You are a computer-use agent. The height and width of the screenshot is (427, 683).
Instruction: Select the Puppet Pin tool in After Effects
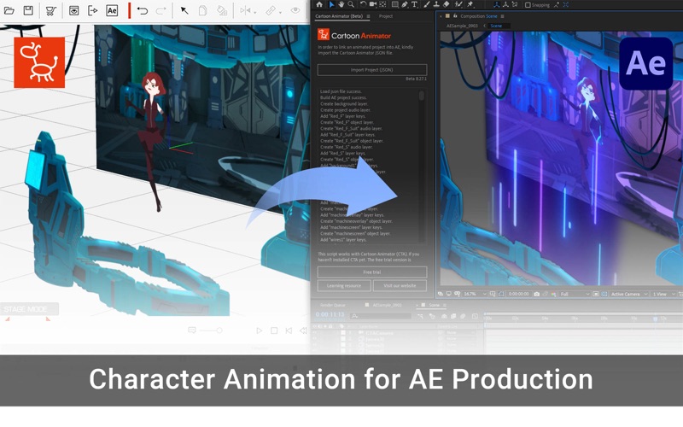click(x=470, y=4)
